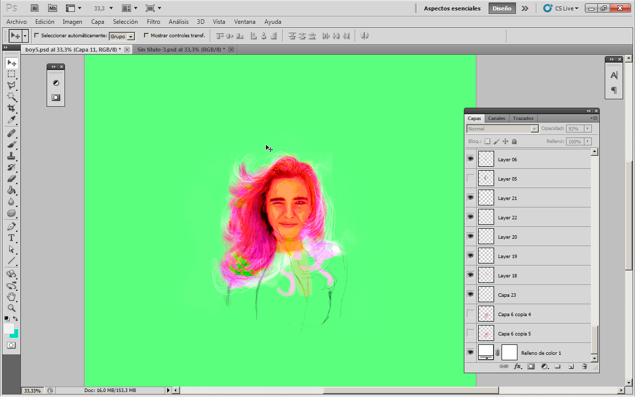Select the Crop tool
The height and width of the screenshot is (397, 635).
11,108
